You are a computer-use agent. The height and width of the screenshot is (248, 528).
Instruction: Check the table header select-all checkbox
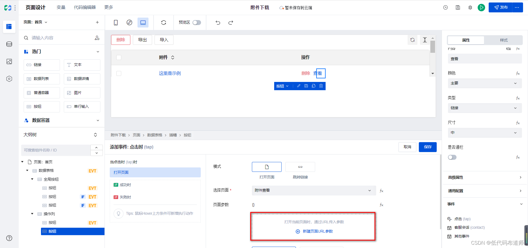point(119,57)
